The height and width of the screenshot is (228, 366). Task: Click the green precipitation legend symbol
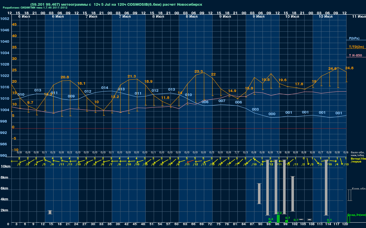pos(349,219)
